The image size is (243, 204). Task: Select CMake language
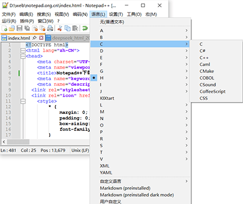[x=216, y=71]
